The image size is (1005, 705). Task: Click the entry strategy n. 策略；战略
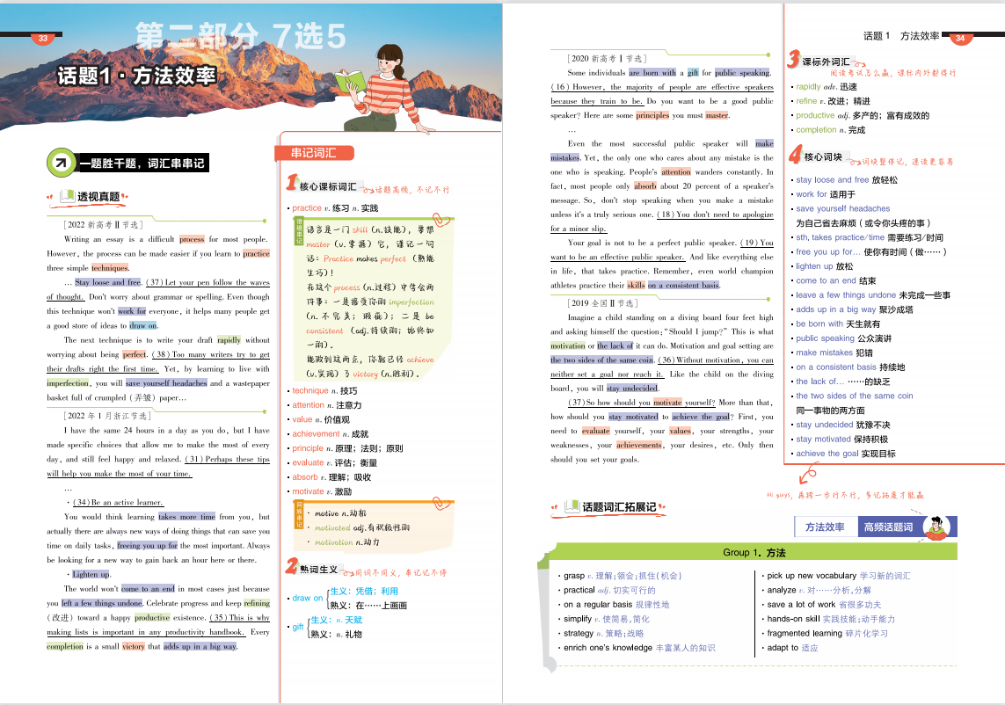coord(603,633)
